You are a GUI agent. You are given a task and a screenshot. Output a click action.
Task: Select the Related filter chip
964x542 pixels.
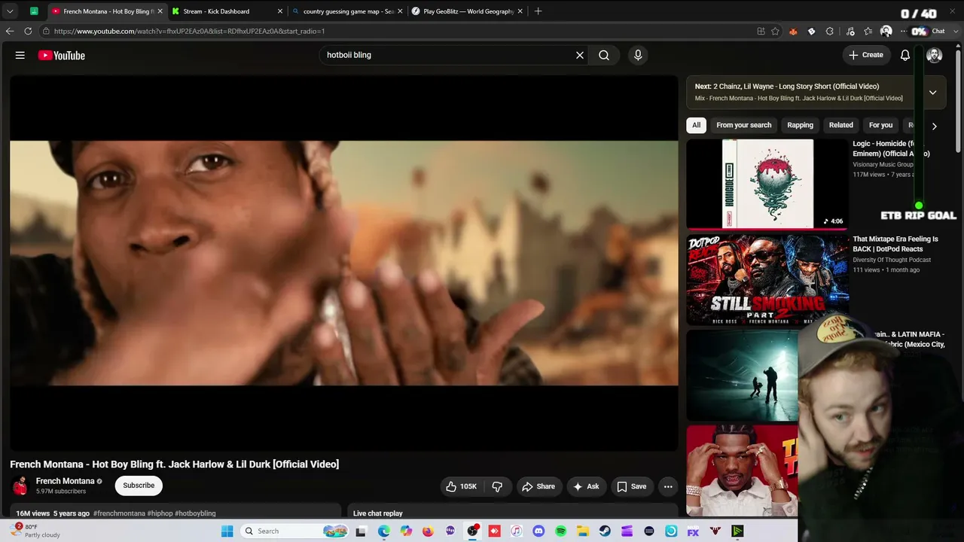(x=841, y=125)
